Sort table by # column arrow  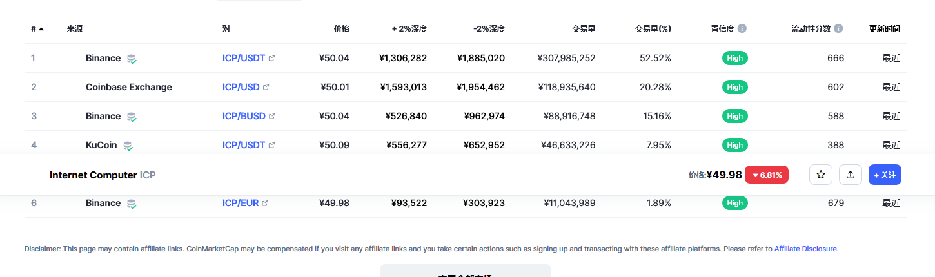pyautogui.click(x=41, y=29)
